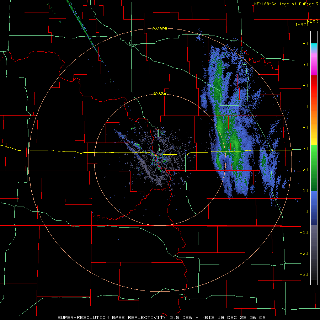Screen dimensions: 320x320
Task: Click the 100 NMI range ring label
Action: tap(160, 28)
